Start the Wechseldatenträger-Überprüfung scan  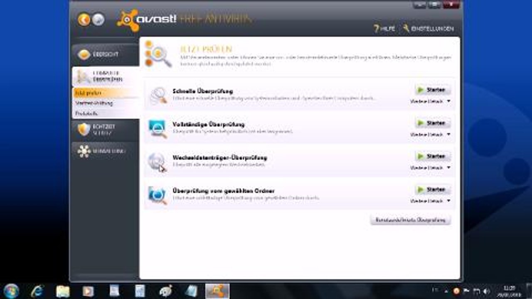(432, 156)
